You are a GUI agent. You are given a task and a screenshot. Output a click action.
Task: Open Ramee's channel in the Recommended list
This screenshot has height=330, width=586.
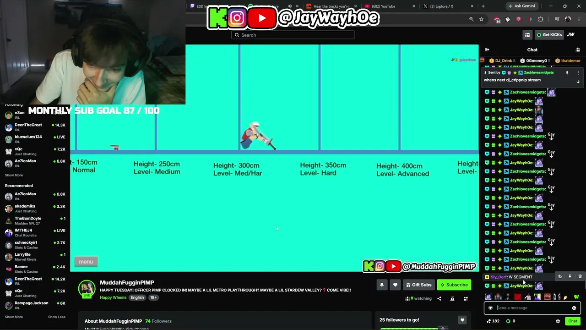coord(35,269)
